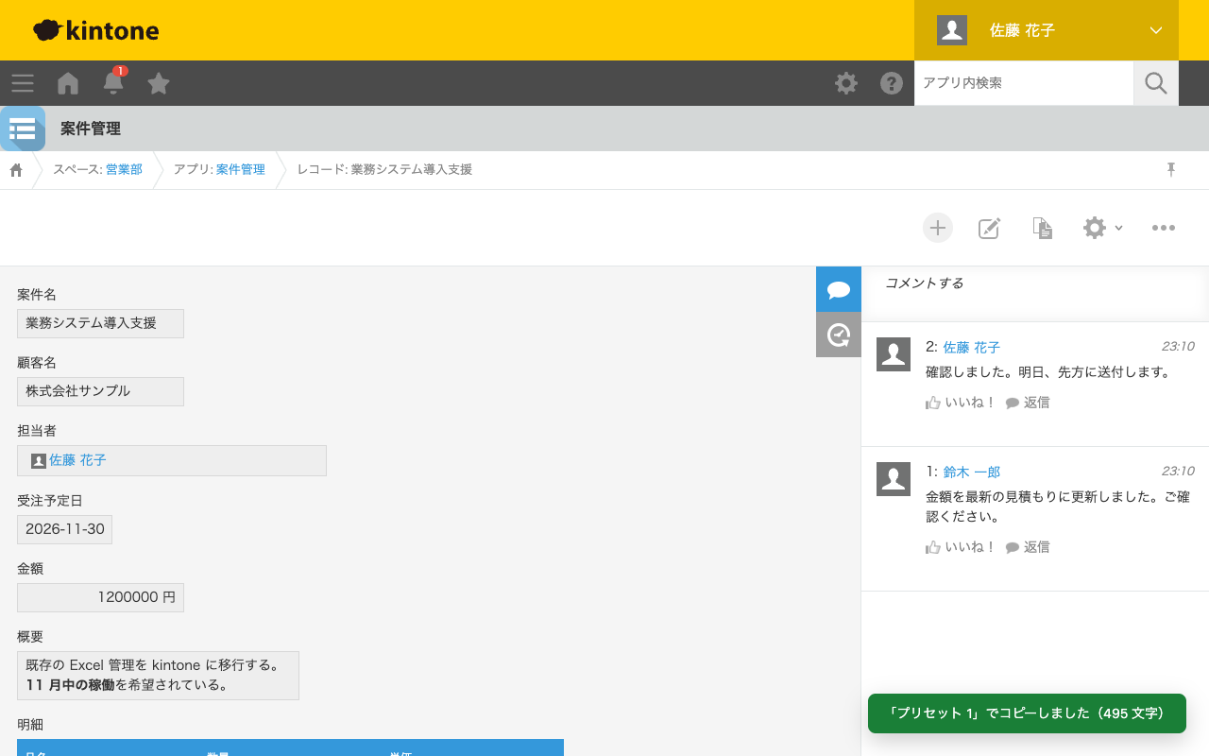Click the search magnifier button

(1156, 83)
